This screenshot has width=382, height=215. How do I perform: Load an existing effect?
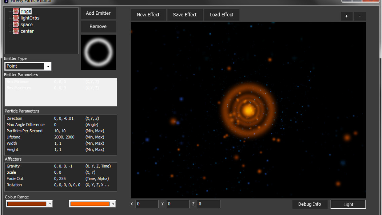(x=222, y=14)
